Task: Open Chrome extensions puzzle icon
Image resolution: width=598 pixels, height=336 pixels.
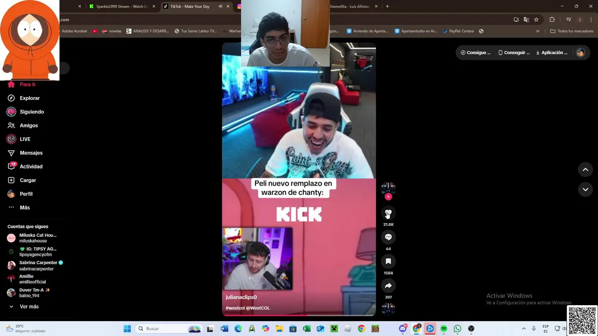Action: click(552, 20)
